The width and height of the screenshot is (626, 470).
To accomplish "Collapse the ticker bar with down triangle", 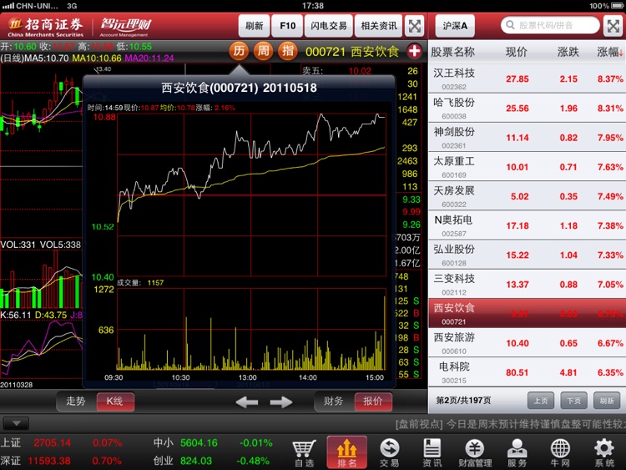I will point(16,423).
